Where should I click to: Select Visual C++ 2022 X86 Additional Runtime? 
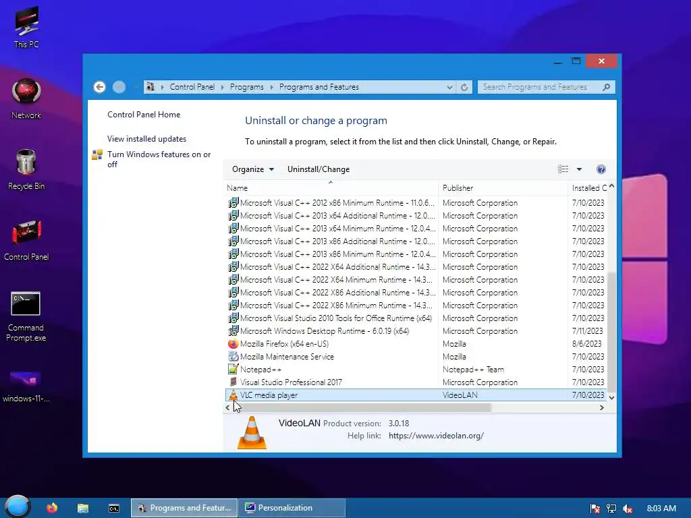click(x=416, y=293)
